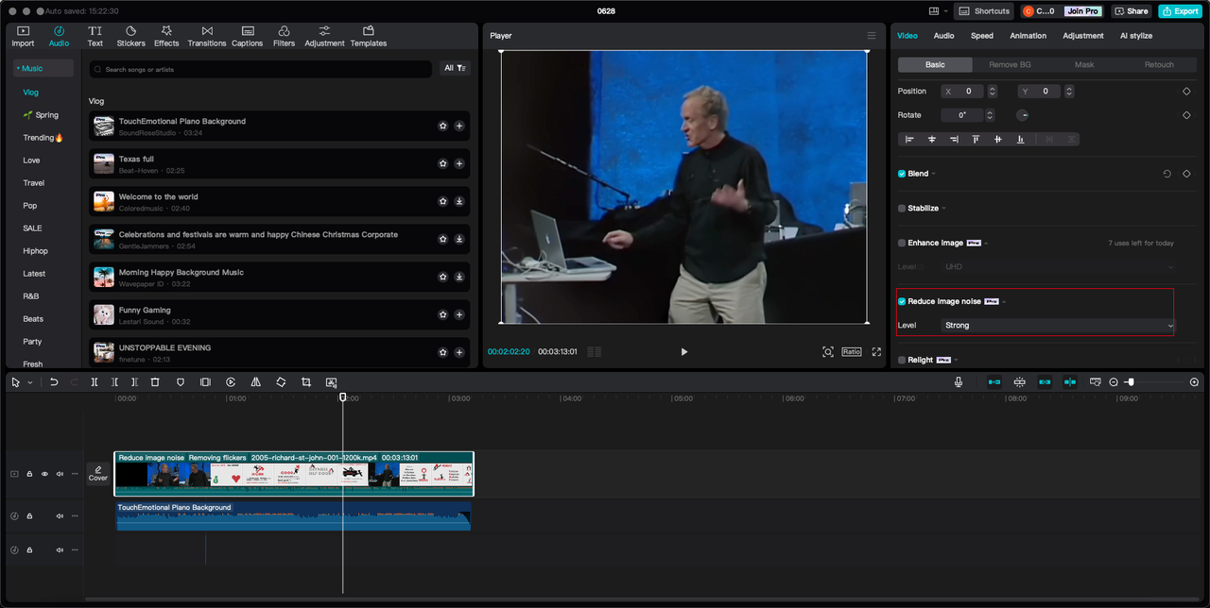Switch to the Animation tab
The image size is (1210, 608).
pos(1028,36)
